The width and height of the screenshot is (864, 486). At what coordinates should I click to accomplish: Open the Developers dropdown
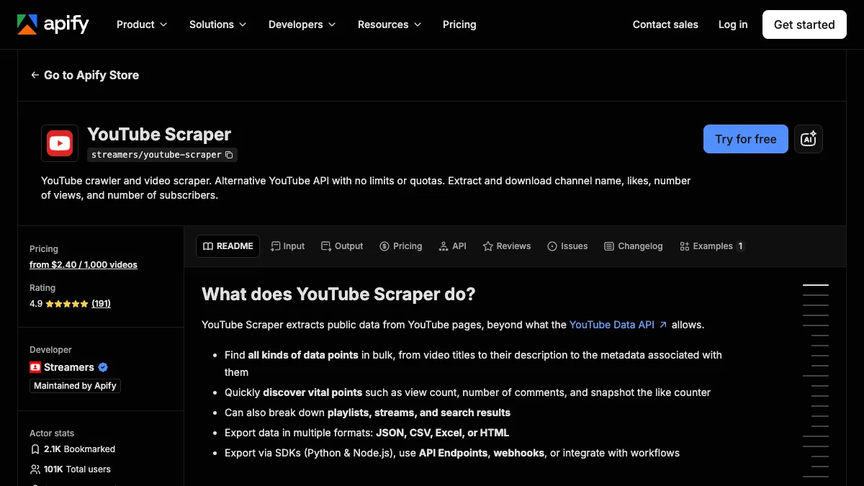(302, 24)
